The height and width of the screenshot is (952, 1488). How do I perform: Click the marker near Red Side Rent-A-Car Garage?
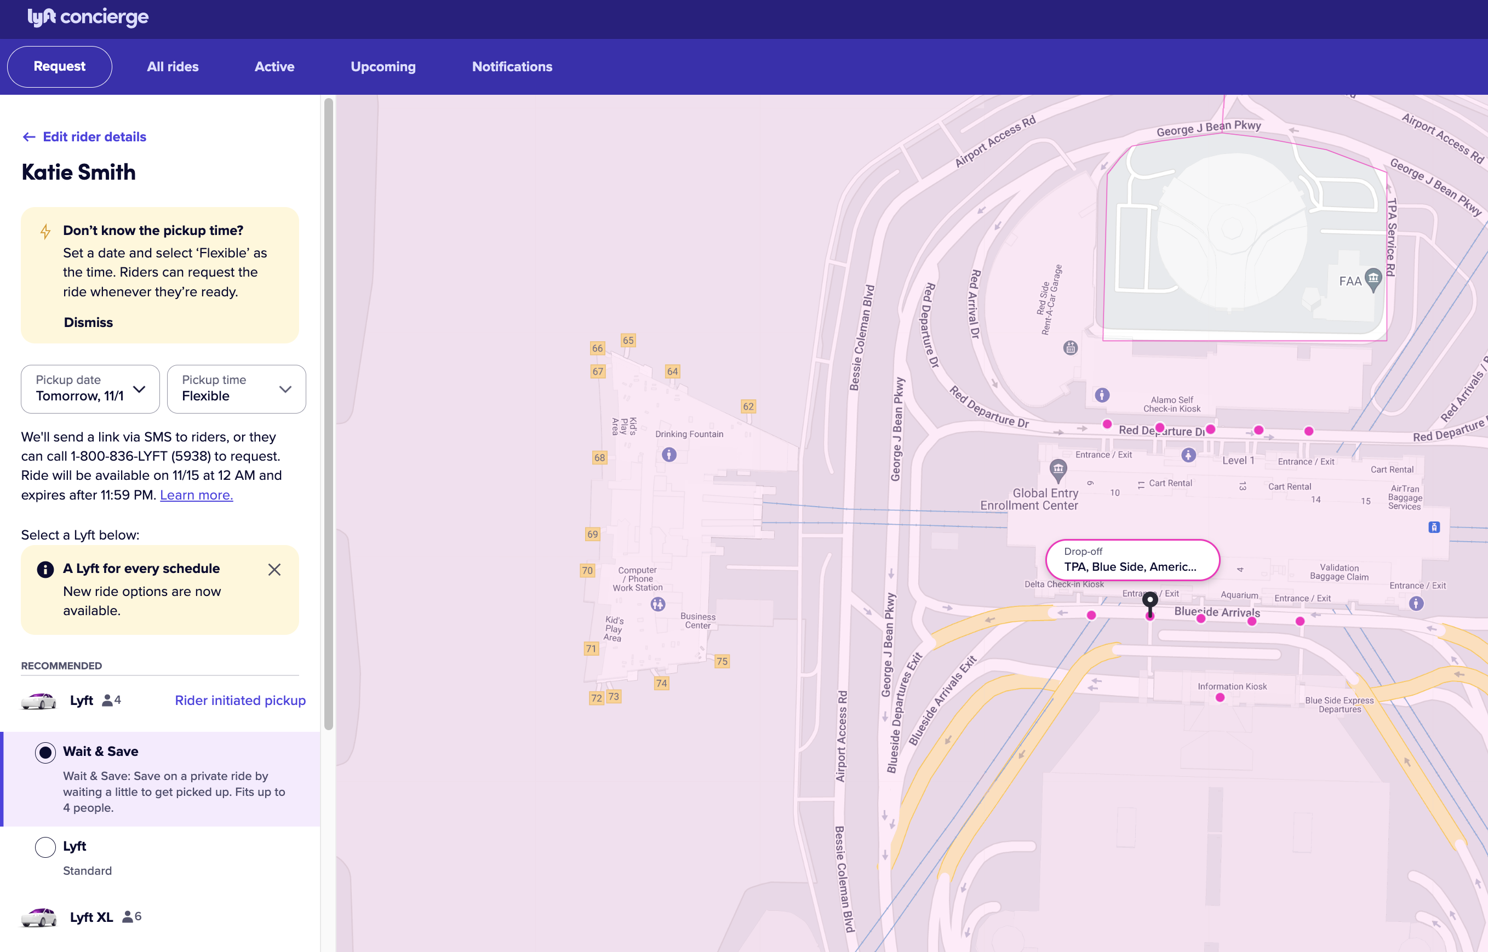pos(1070,347)
